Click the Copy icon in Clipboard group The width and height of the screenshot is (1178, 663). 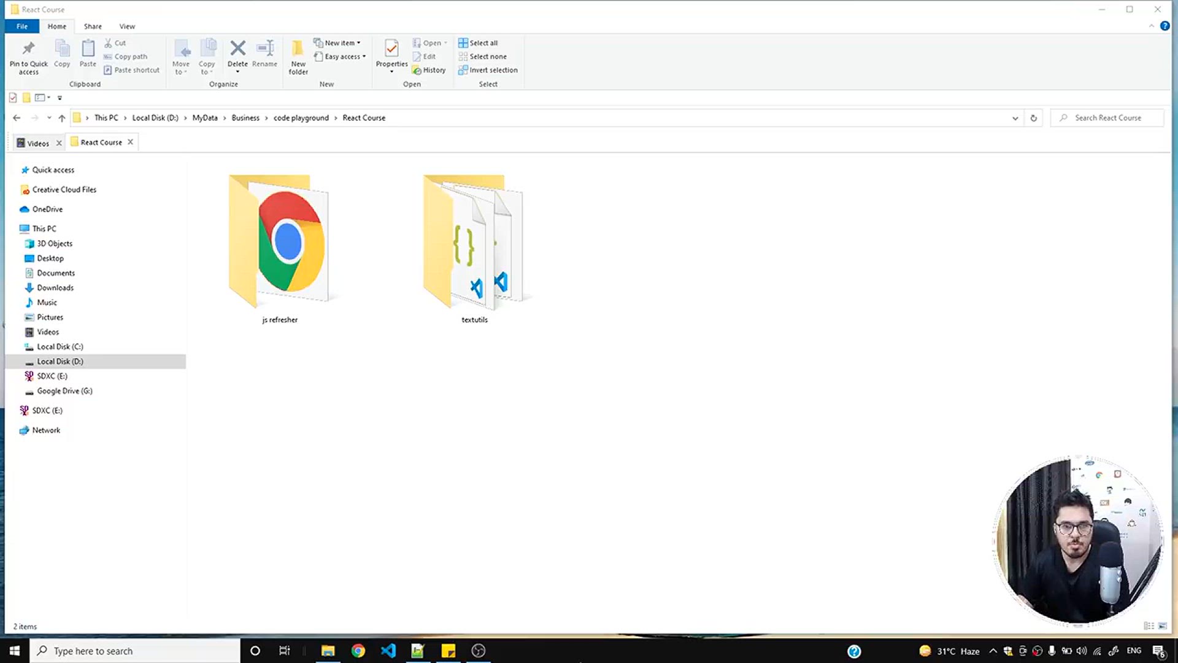point(62,53)
